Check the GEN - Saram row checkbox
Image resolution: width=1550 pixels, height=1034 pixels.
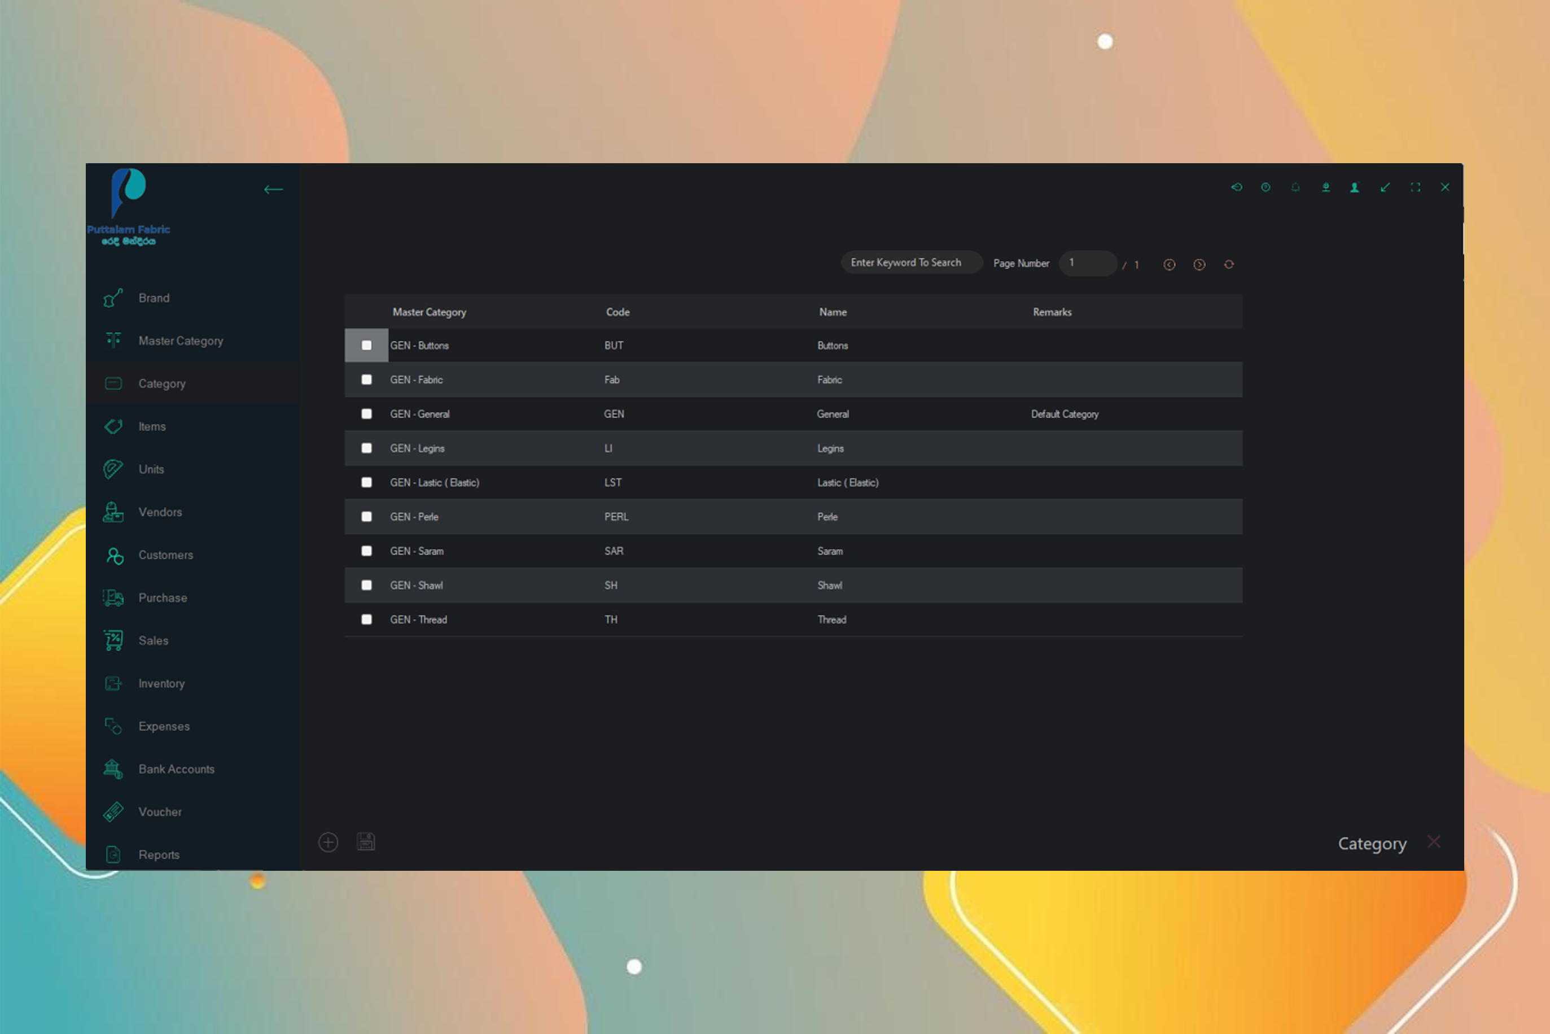366,551
